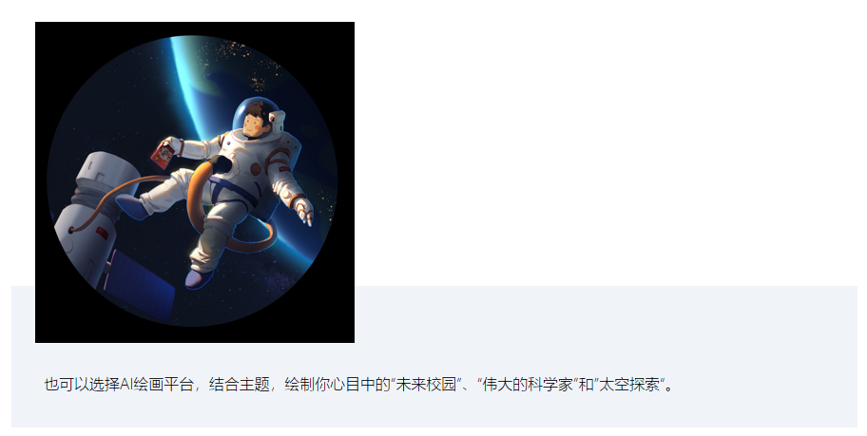Image resolution: width=867 pixels, height=436 pixels.
Task: Click the text "未来校园"
Action: (426, 385)
